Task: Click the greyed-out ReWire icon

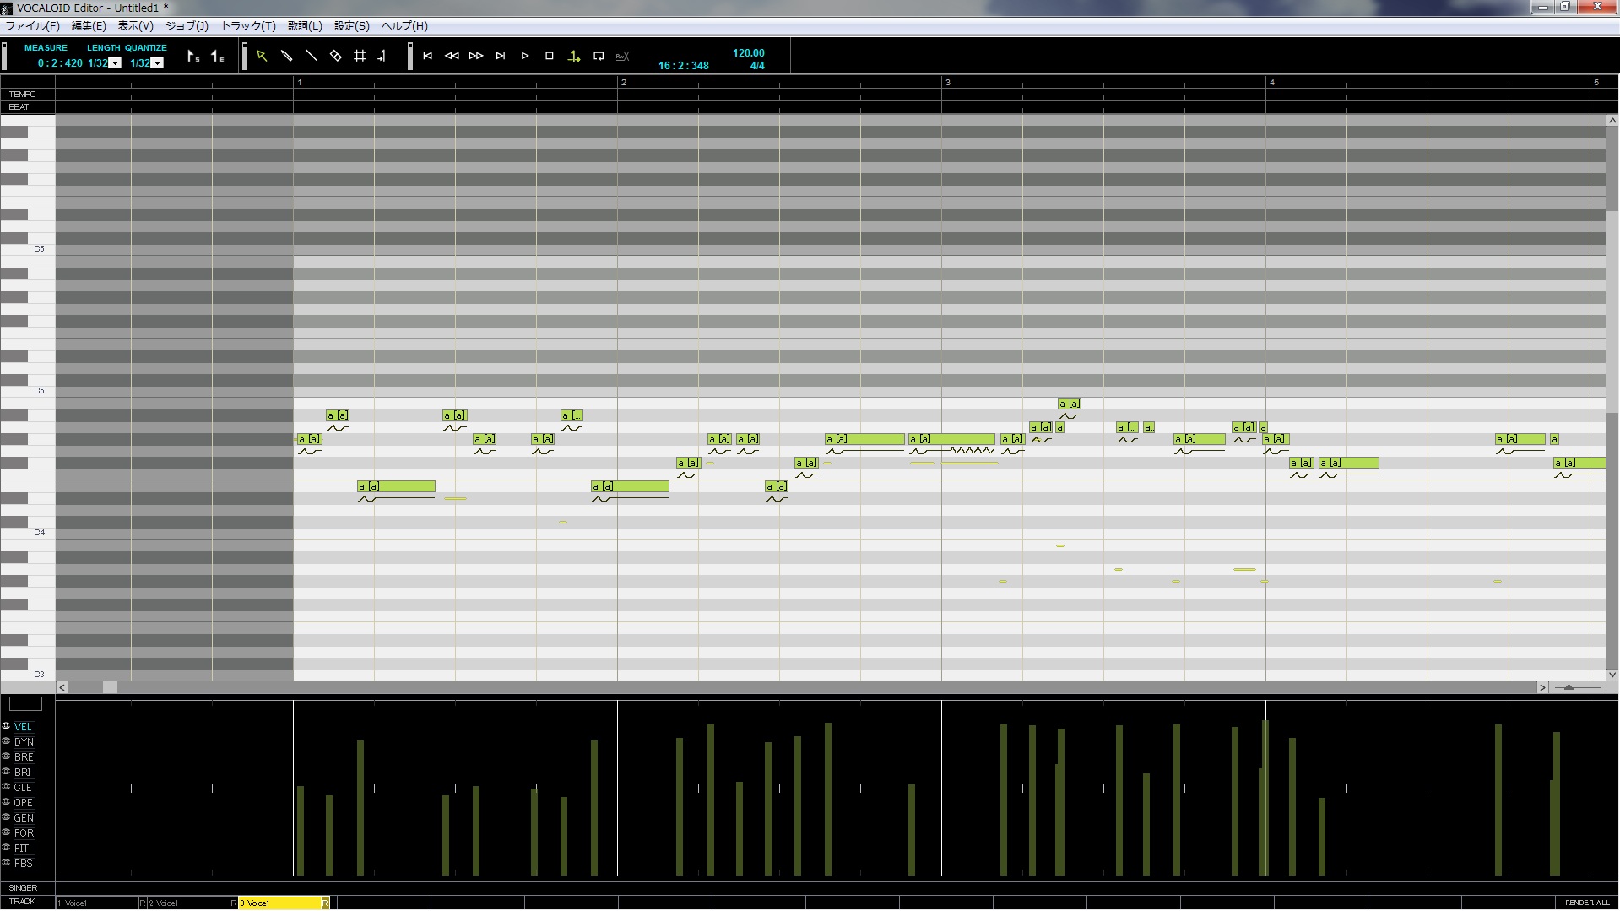Action: pos(623,56)
